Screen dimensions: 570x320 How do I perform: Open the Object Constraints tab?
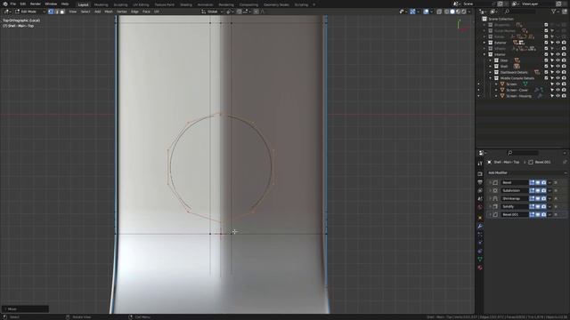tap(480, 251)
